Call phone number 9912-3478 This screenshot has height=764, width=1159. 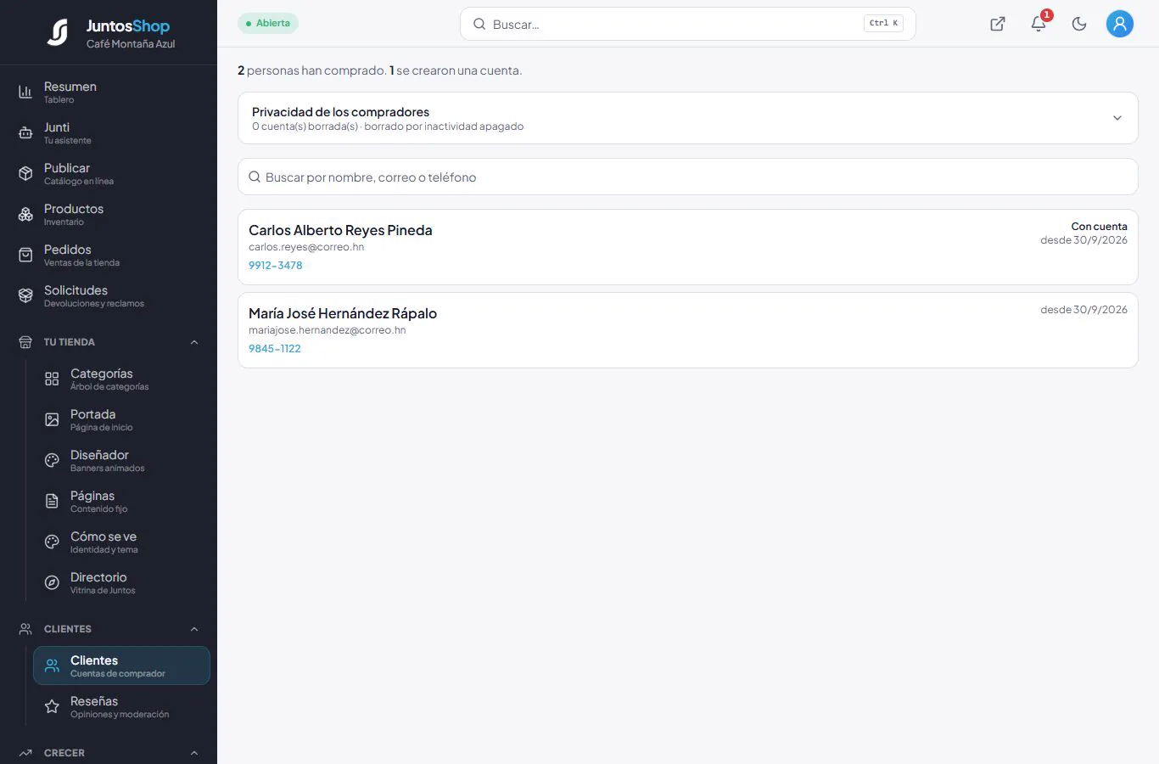(276, 265)
